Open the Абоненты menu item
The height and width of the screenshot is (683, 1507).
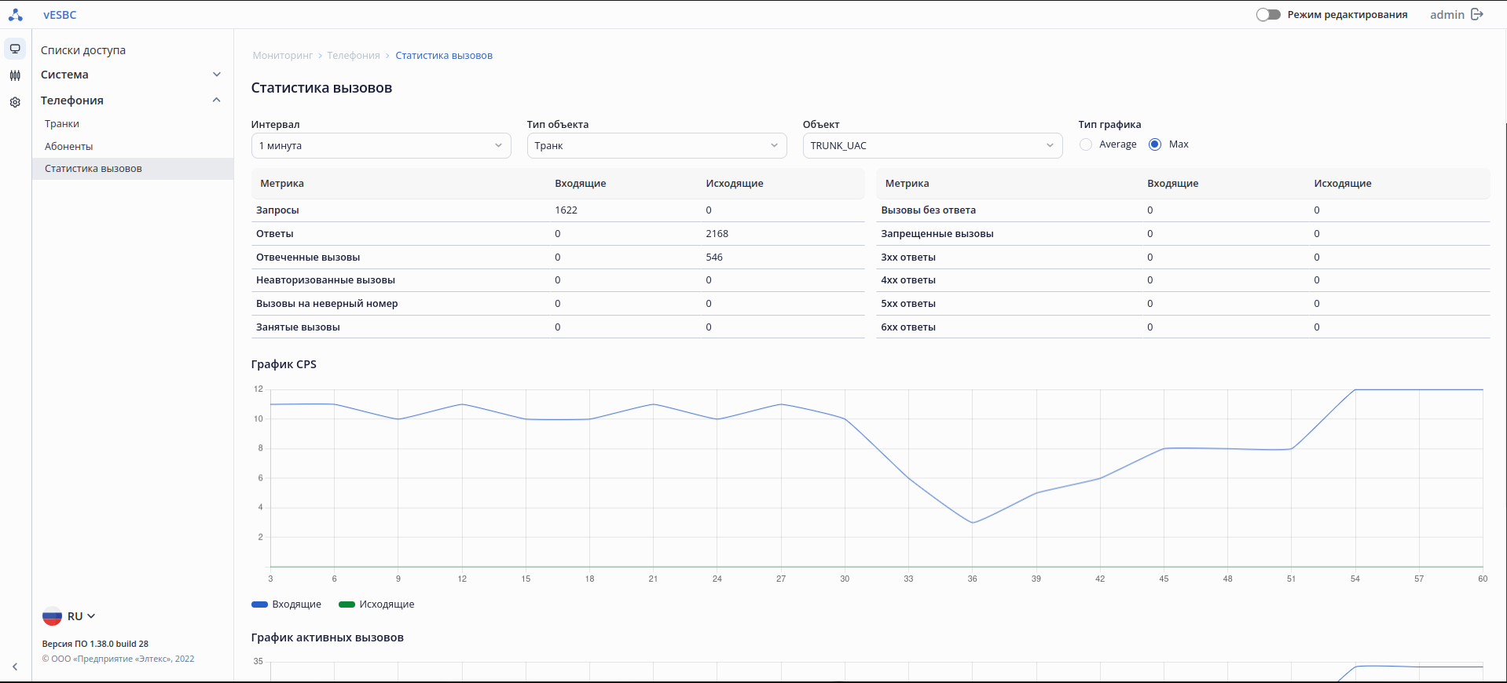pyautogui.click(x=69, y=147)
